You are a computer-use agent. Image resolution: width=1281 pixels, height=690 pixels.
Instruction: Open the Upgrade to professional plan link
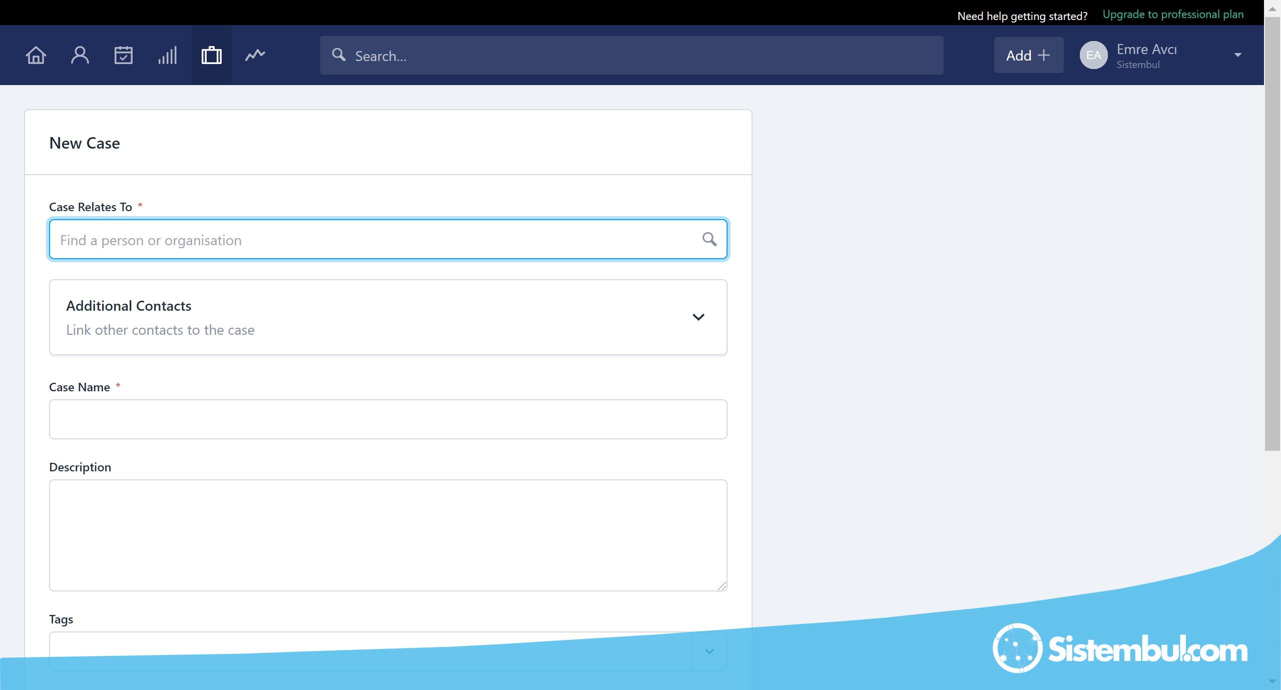[x=1173, y=15]
